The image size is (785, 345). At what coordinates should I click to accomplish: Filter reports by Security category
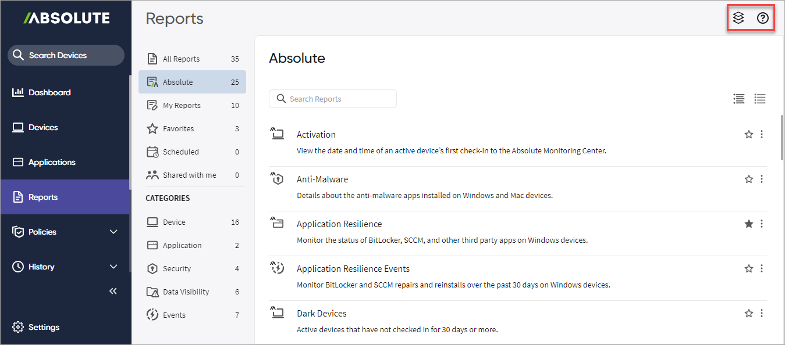[x=192, y=268]
